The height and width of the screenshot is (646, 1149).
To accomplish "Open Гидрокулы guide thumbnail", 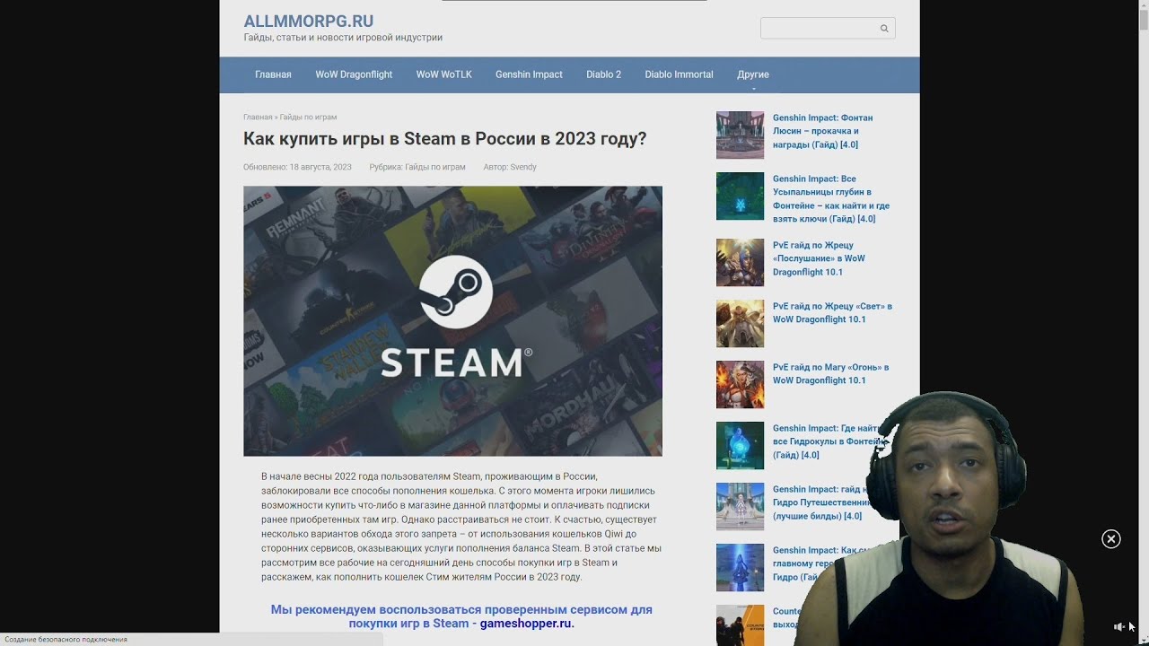I will click(x=740, y=445).
